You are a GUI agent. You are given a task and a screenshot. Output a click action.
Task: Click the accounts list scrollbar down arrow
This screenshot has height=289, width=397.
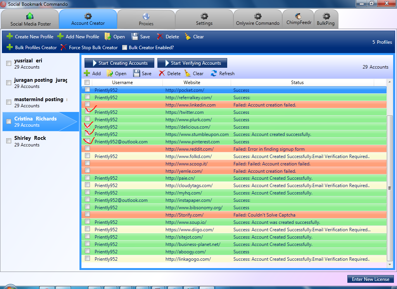point(390,265)
